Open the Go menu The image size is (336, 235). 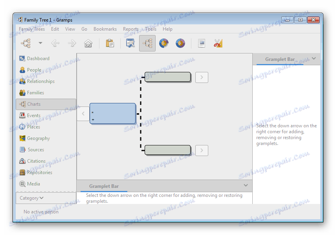click(x=84, y=29)
